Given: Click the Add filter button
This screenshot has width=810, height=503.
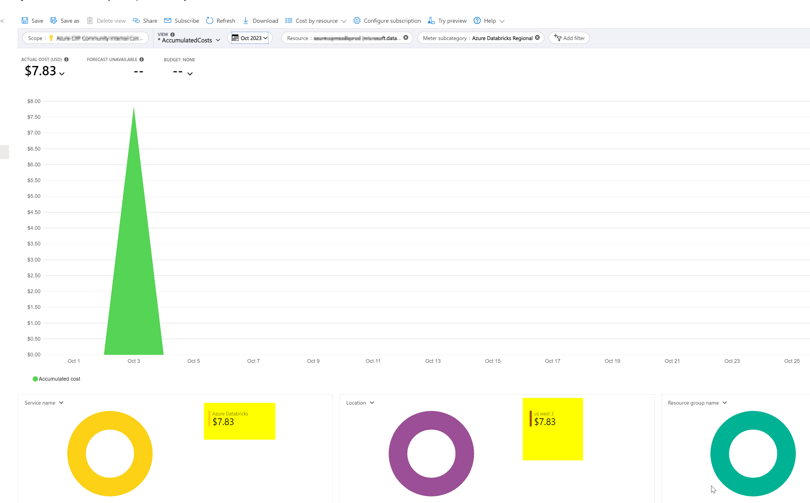Looking at the screenshot, I should pos(569,38).
